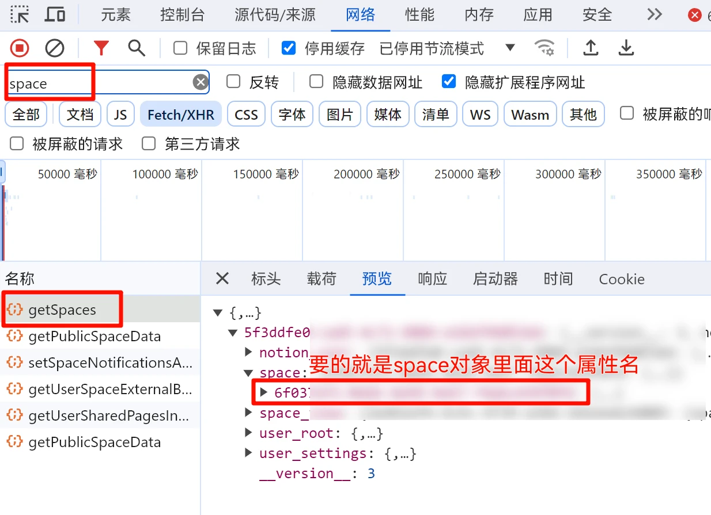This screenshot has height=515, width=711.
Task: Toggle the red filter funnel icon
Action: [x=101, y=48]
